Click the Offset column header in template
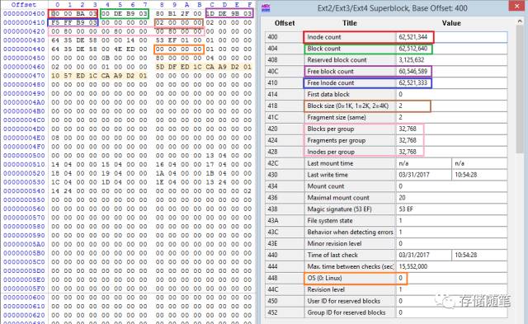The image size is (528, 324). click(285, 23)
